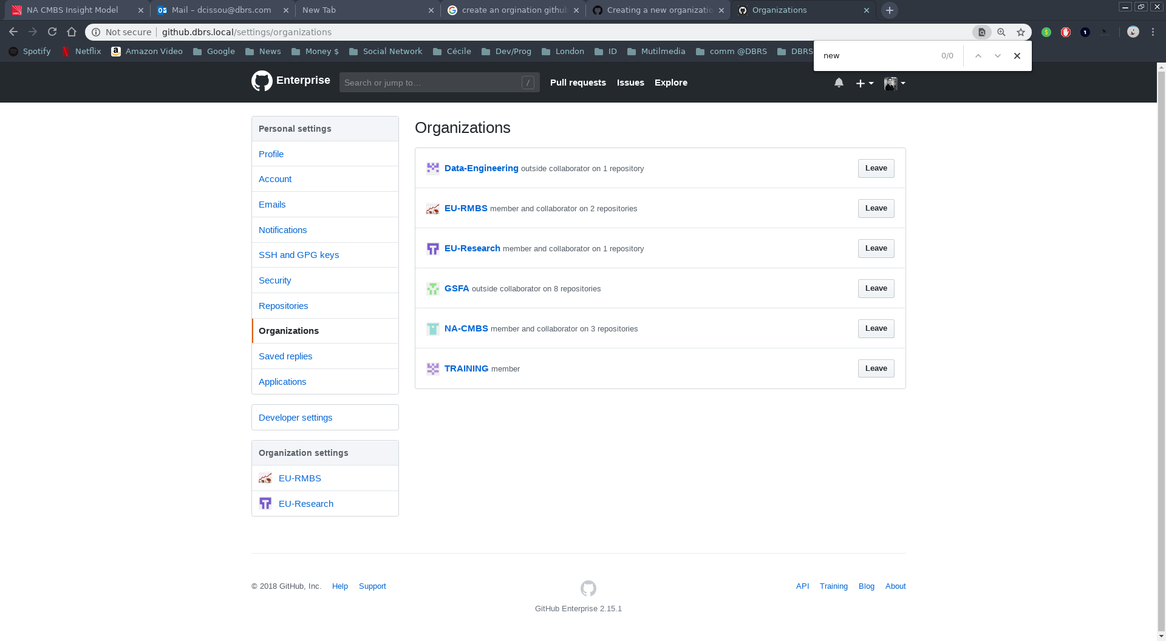The width and height of the screenshot is (1166, 641).
Task: Click the GitHub search or jump field
Action: pos(439,83)
